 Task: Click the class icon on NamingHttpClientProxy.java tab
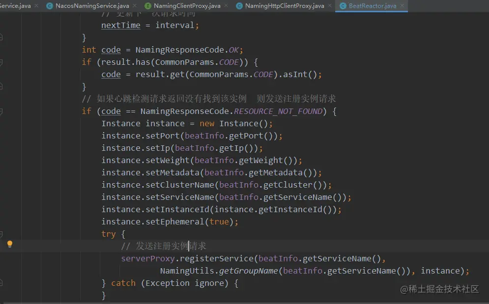(239, 6)
